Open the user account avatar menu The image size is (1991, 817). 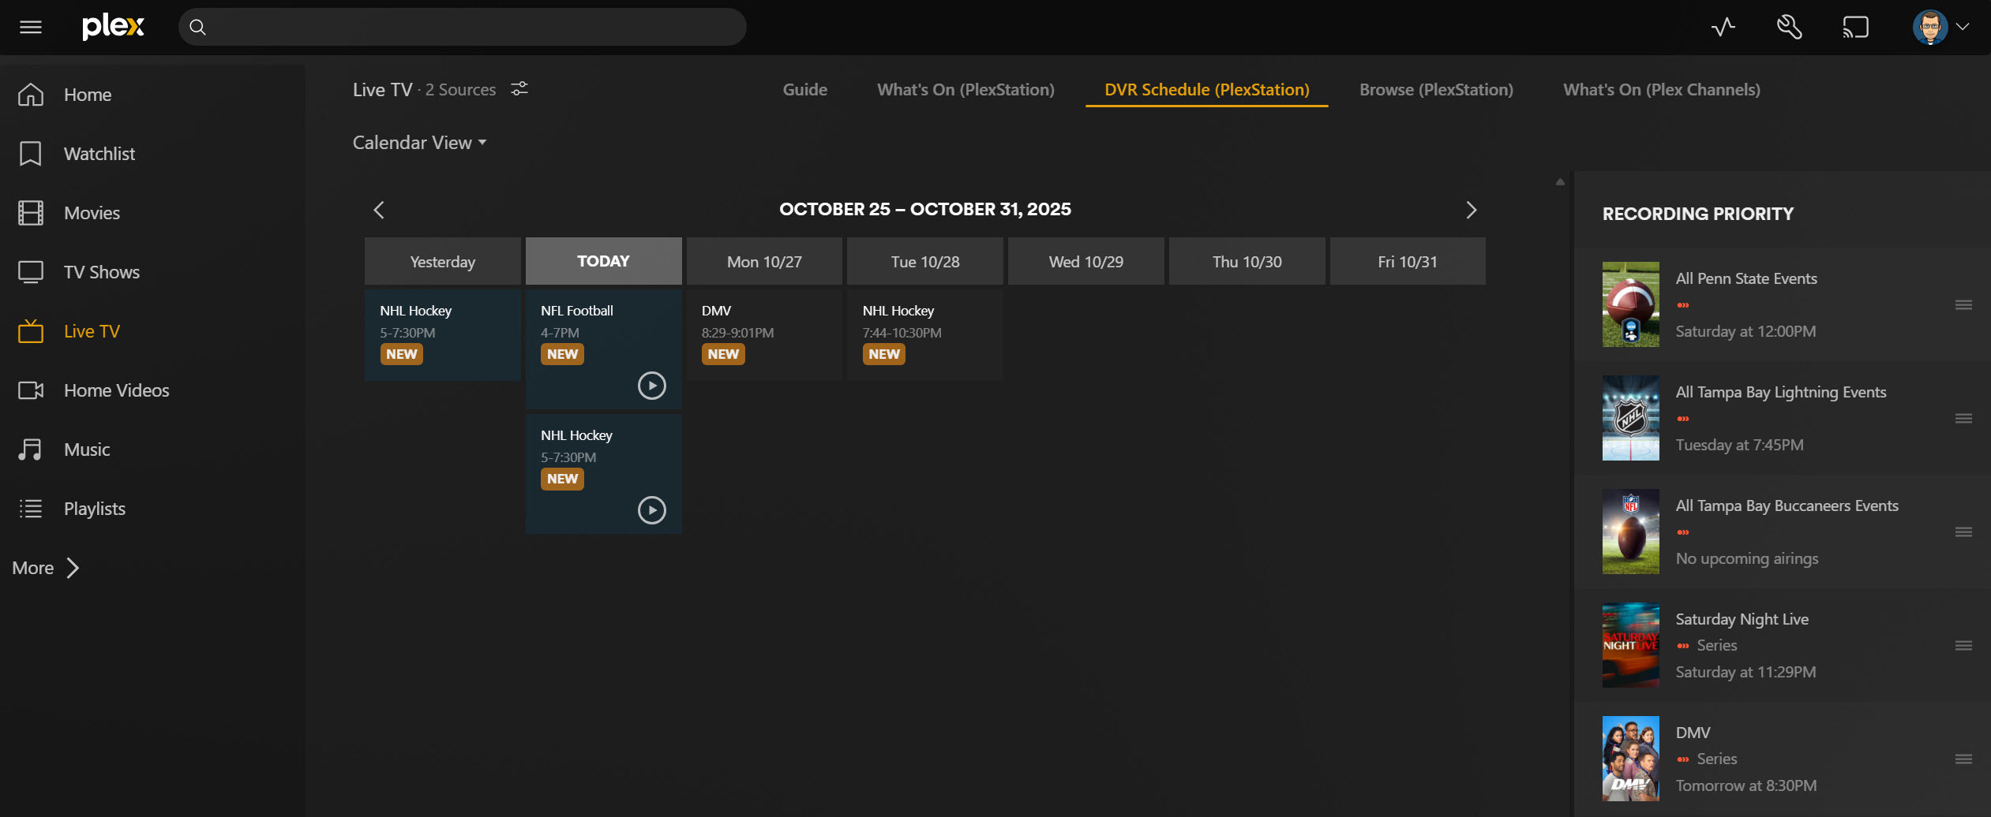point(1940,28)
